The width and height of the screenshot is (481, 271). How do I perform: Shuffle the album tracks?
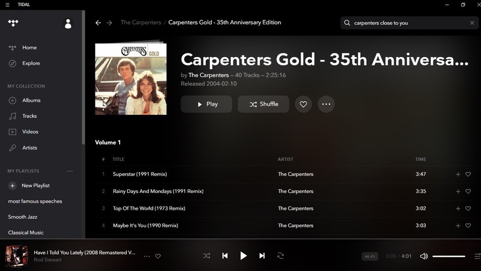tap(263, 104)
